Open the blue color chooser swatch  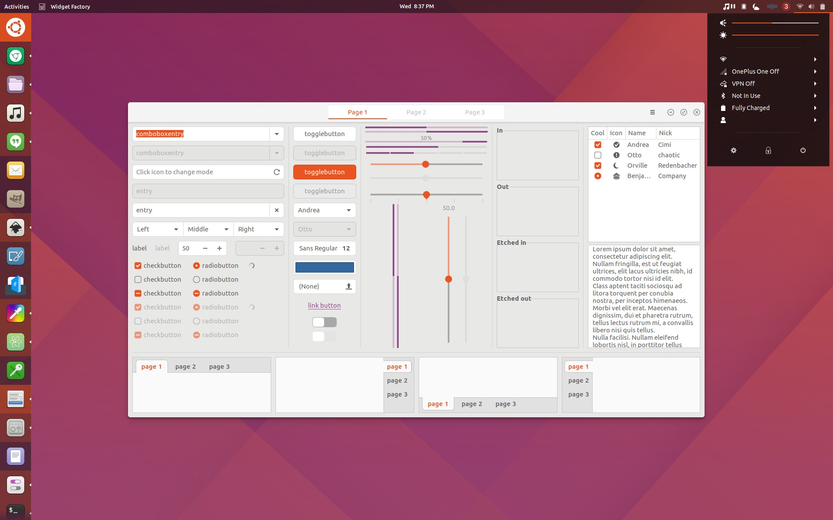click(x=325, y=267)
